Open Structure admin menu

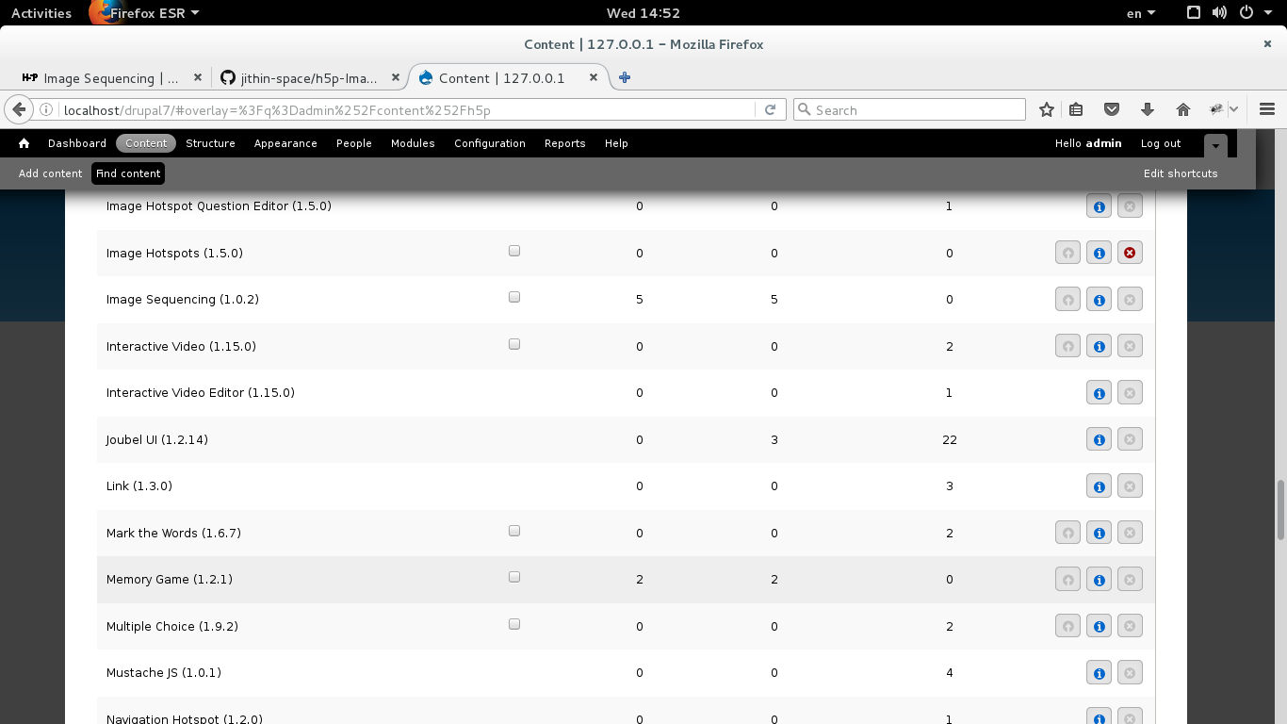pos(210,143)
